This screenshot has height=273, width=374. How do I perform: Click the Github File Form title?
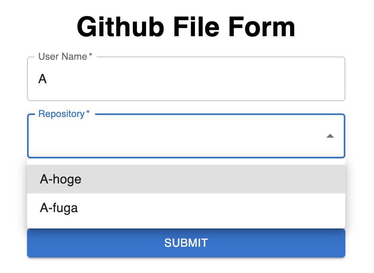[x=186, y=26]
